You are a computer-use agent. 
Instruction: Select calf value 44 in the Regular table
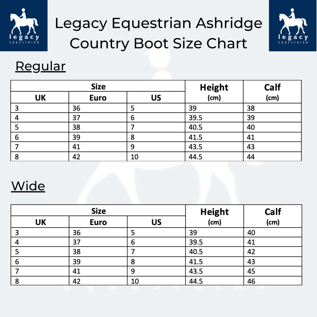point(251,157)
